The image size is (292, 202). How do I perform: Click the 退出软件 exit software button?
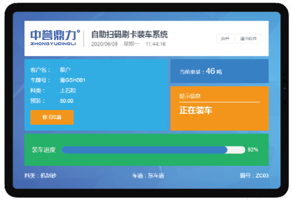248,38
